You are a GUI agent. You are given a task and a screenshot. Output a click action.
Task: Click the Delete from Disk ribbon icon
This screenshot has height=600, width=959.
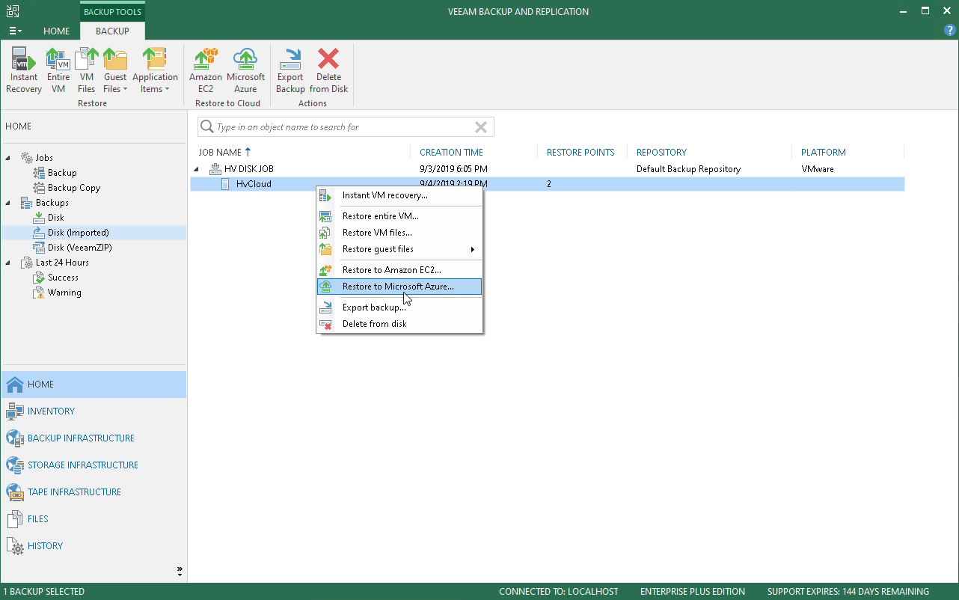pos(329,70)
